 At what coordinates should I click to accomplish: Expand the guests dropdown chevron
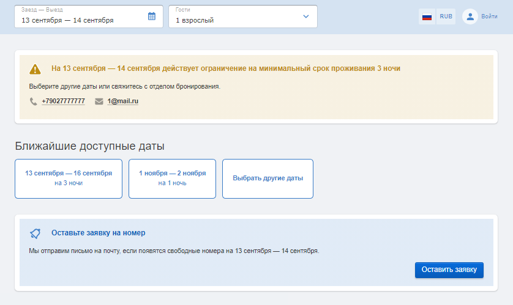coord(306,17)
